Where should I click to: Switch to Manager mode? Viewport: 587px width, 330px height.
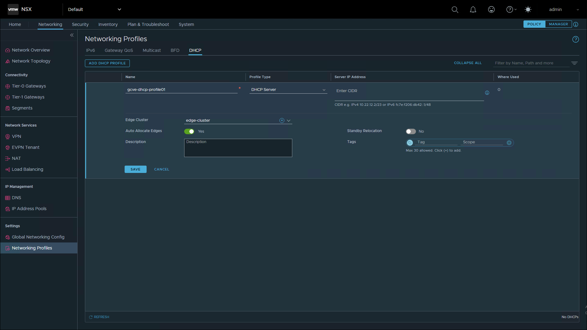pyautogui.click(x=558, y=24)
